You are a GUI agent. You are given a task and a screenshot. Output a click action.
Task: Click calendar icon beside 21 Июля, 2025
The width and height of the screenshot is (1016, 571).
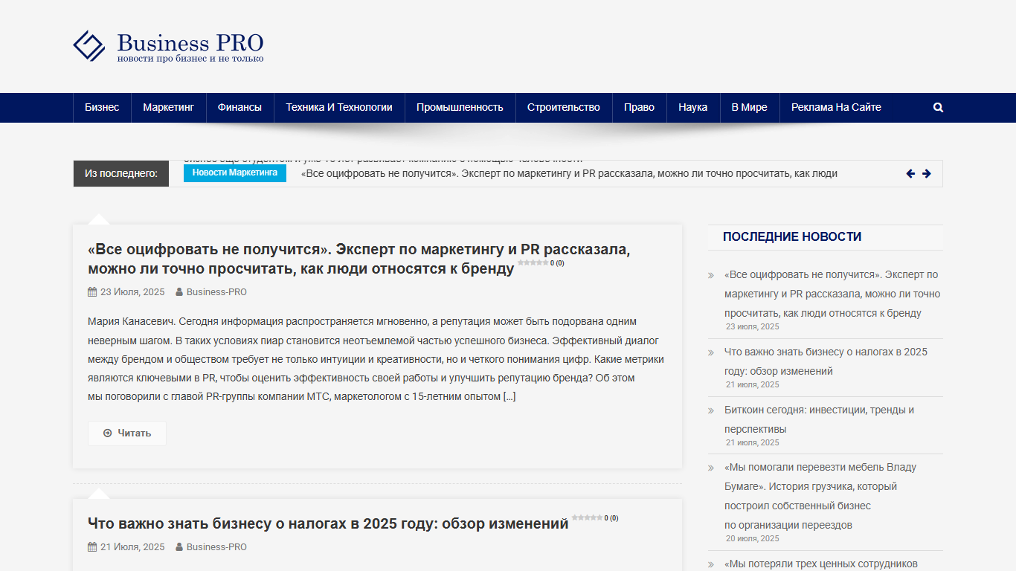(92, 547)
